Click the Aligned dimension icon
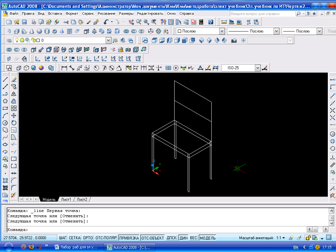 pyautogui.click(x=72, y=68)
